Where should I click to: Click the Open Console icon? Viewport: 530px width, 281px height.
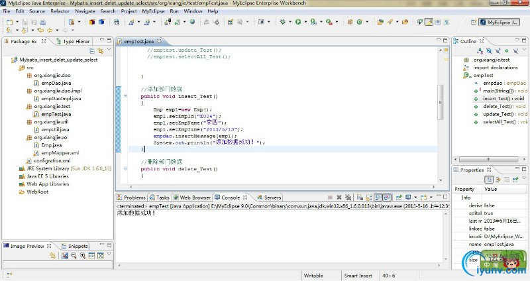[423, 197]
